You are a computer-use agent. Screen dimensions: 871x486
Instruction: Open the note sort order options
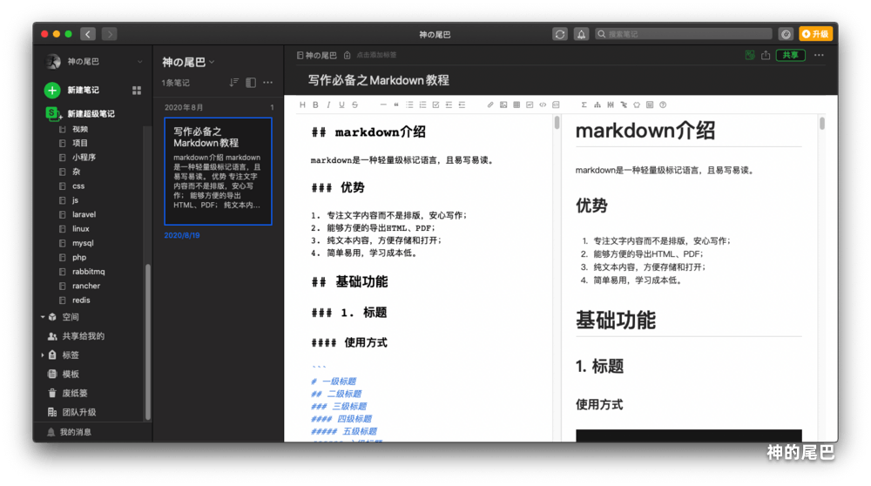click(233, 83)
